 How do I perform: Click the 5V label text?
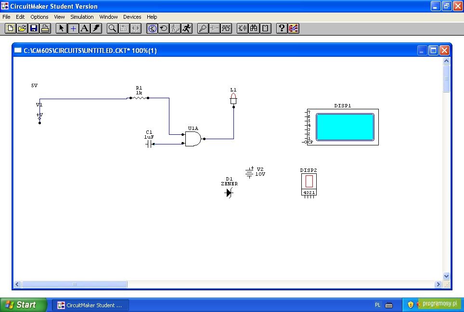pyautogui.click(x=34, y=86)
